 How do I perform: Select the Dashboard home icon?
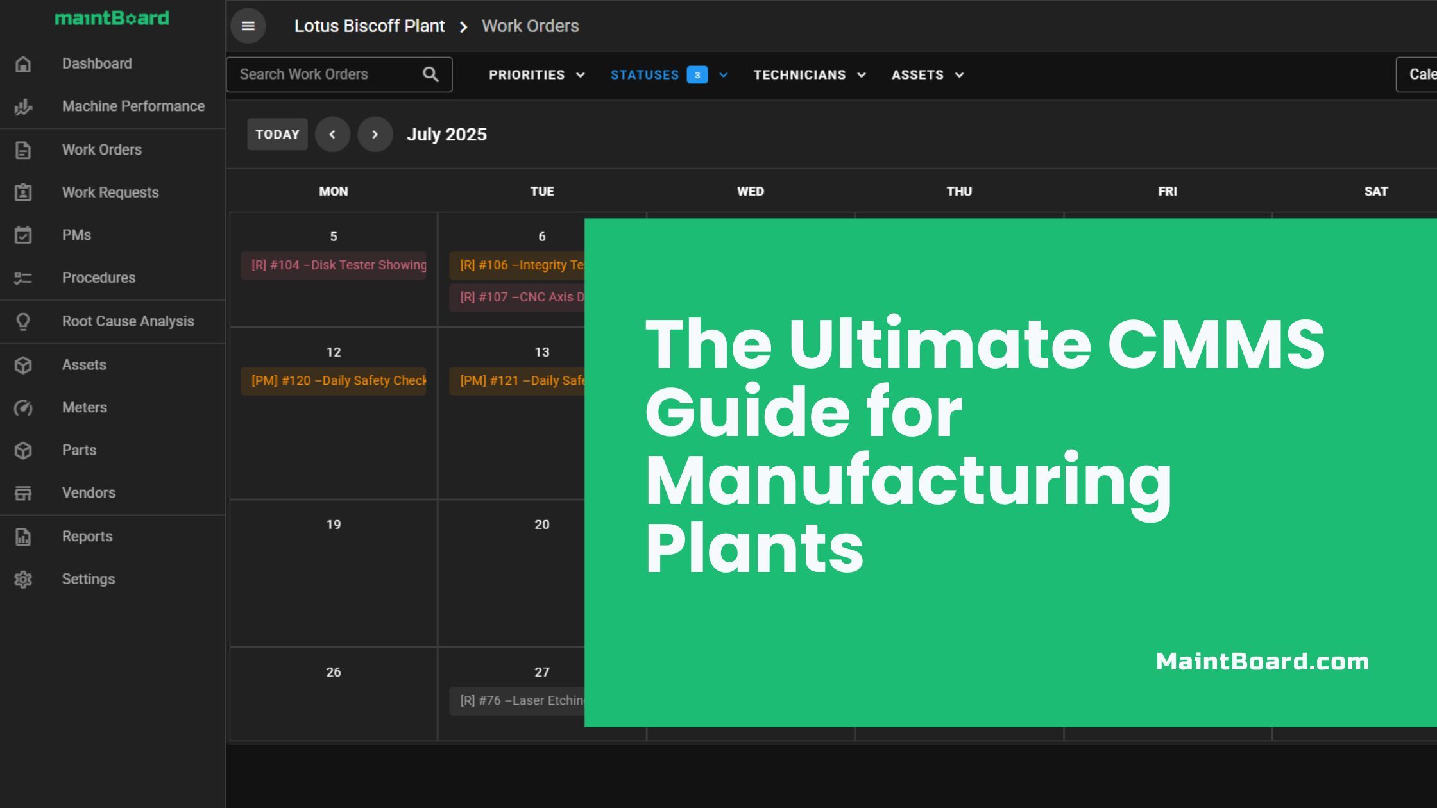23,63
